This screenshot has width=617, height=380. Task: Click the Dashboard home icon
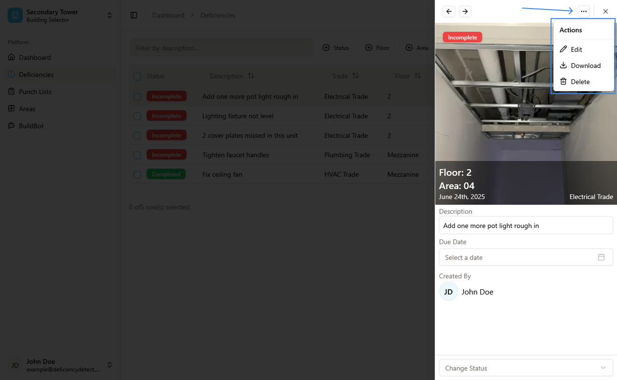tap(11, 57)
